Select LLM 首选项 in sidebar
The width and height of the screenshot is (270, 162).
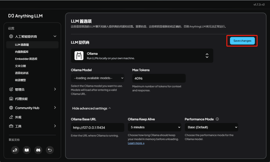tap(32, 45)
